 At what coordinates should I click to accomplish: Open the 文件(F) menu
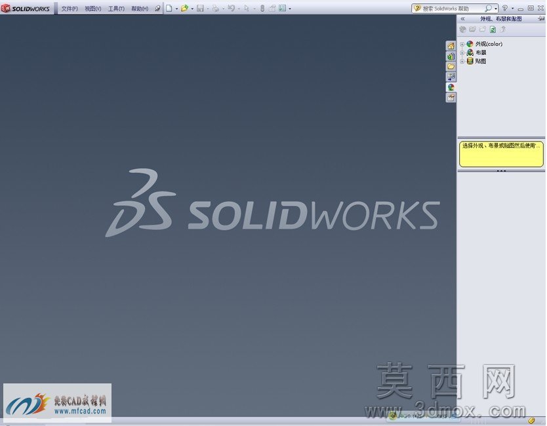pos(70,9)
